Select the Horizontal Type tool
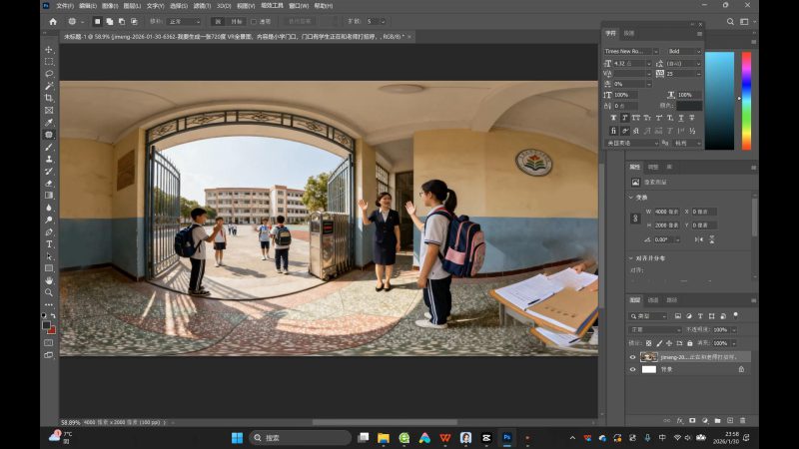Image resolution: width=799 pixels, height=449 pixels. (x=49, y=243)
